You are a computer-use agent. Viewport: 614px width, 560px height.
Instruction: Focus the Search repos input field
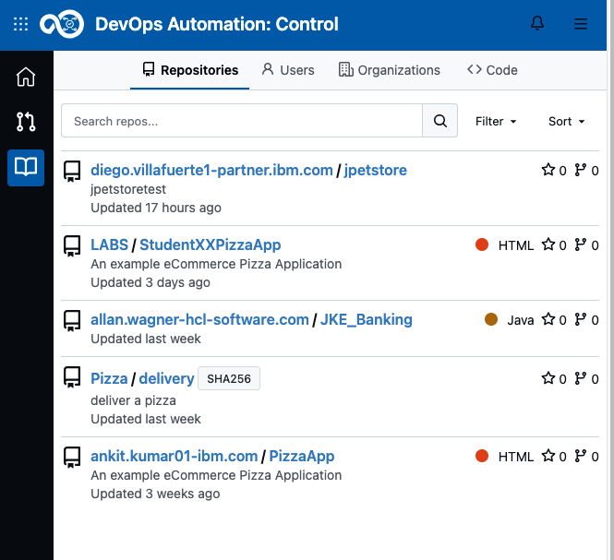(242, 121)
